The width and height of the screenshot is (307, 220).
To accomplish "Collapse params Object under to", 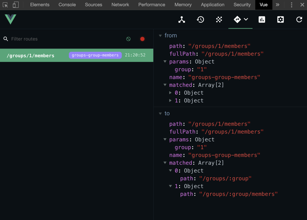I will tap(165, 140).
